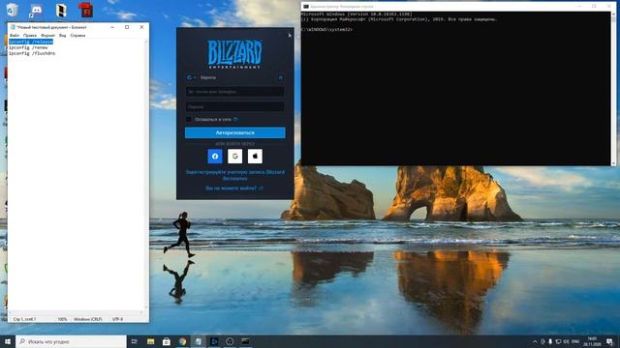Launch Google Chrome from the taskbar
This screenshot has width=620, height=348.
click(182, 341)
